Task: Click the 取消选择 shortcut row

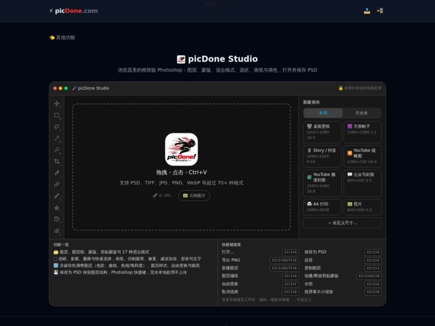Action: pyautogui.click(x=260, y=291)
